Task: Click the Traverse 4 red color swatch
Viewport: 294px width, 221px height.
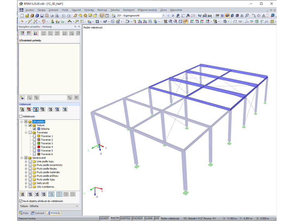Action: 39,147
